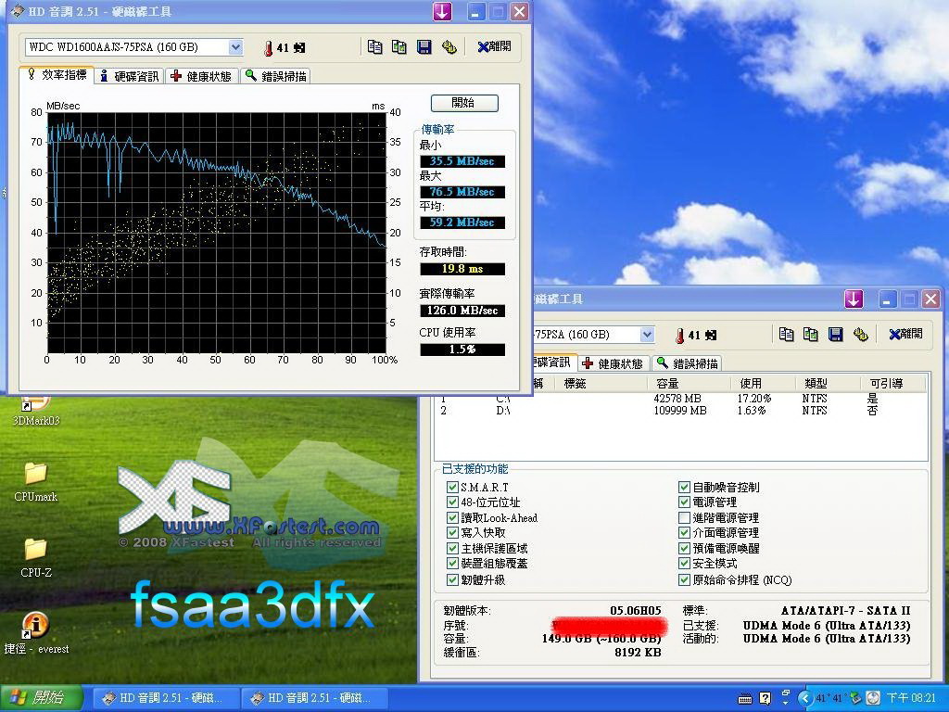The height and width of the screenshot is (712, 949).
Task: Switch to 健康狀態 tab in benchmark window
Action: [x=201, y=76]
